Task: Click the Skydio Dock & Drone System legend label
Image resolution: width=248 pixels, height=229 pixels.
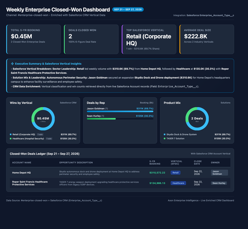Action: click(x=182, y=135)
